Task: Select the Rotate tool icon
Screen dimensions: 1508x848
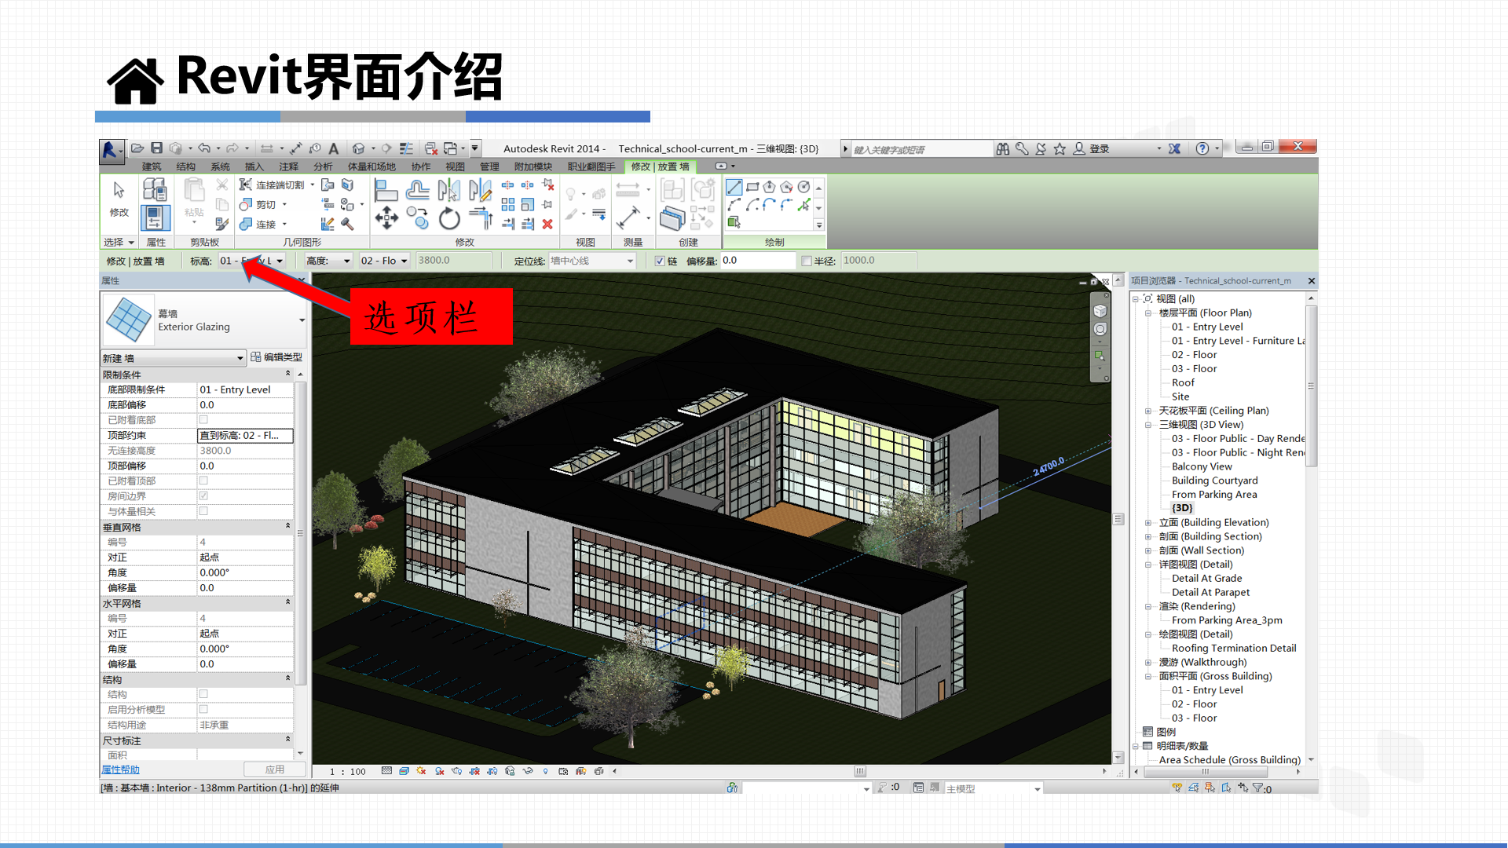Action: pyautogui.click(x=449, y=218)
